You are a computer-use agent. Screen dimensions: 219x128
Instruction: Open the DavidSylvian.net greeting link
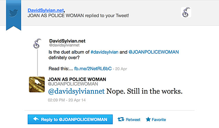[46, 10]
